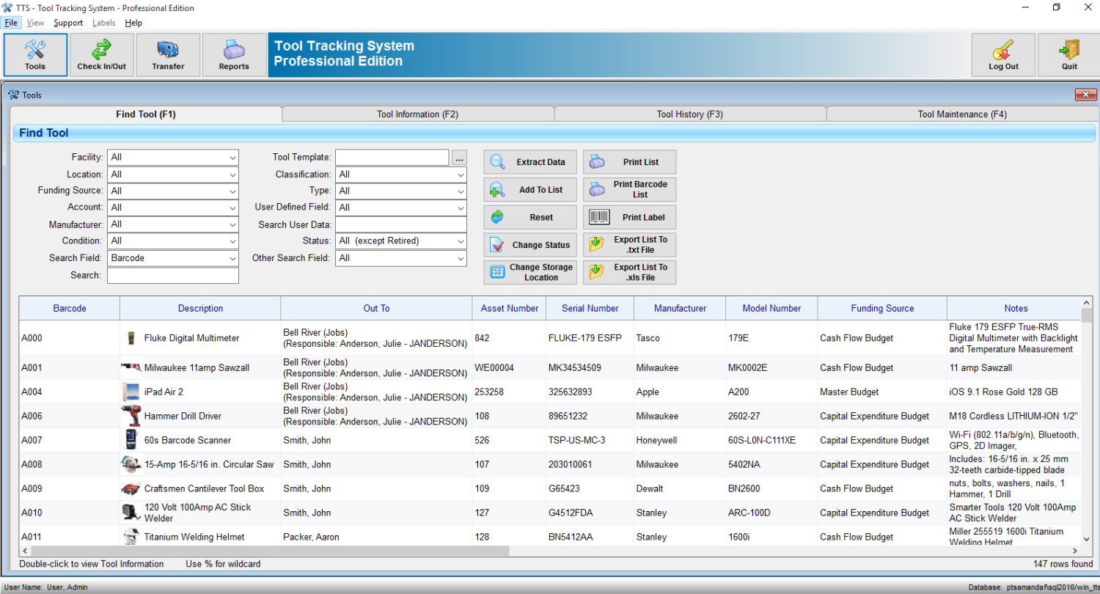This screenshot has height=594, width=1100.
Task: Click Change Storage Location button
Action: point(530,272)
